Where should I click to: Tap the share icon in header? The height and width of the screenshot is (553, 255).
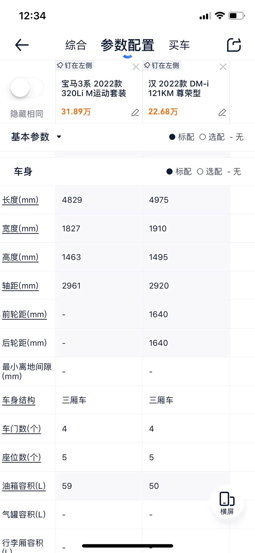(234, 45)
